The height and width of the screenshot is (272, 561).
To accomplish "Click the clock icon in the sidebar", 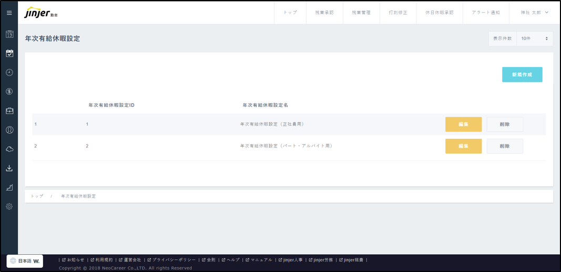I will point(9,72).
